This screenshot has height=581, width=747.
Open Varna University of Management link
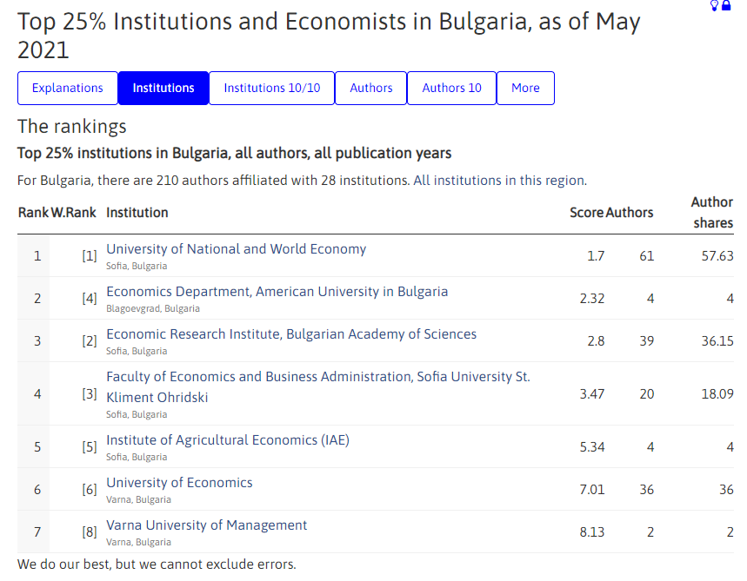click(x=206, y=525)
